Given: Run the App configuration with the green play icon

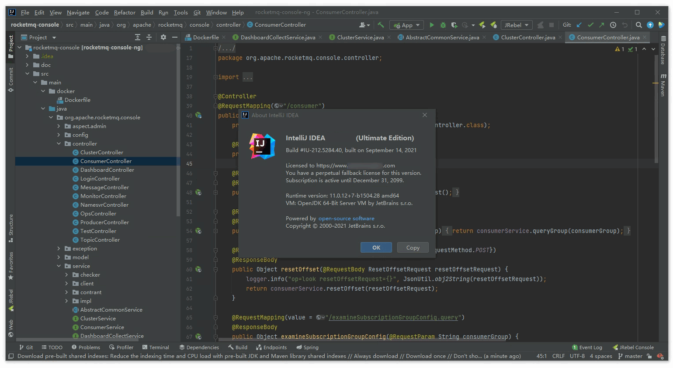Looking at the screenshot, I should 432,25.
